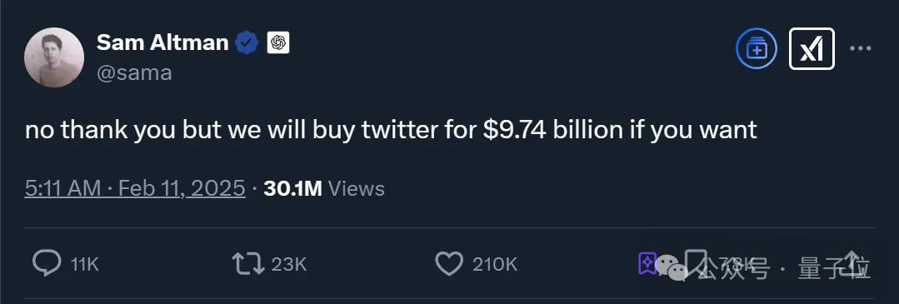Open the three-dot more options menu
The image size is (899, 304).
point(860,49)
